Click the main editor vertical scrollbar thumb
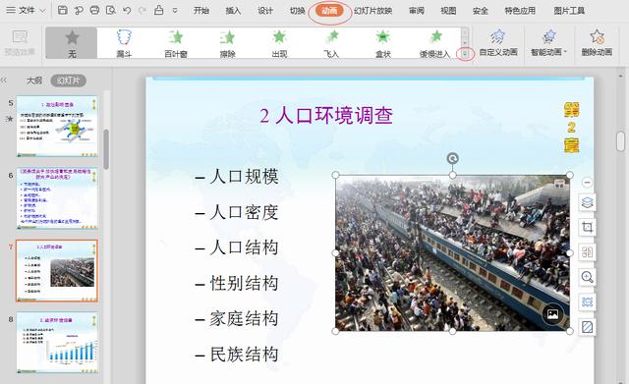Image resolution: width=629 pixels, height=384 pixels. 620,140
